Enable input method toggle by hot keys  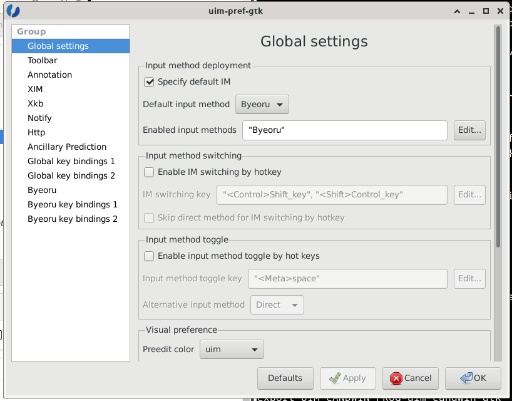coord(149,256)
